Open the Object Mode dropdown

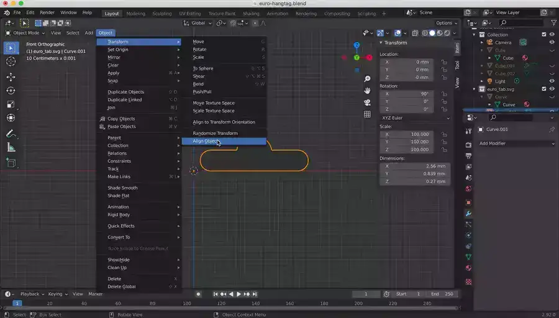point(25,33)
